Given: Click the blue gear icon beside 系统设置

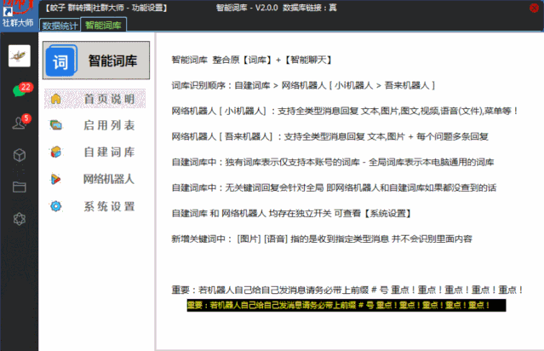Looking at the screenshot, I should [55, 206].
